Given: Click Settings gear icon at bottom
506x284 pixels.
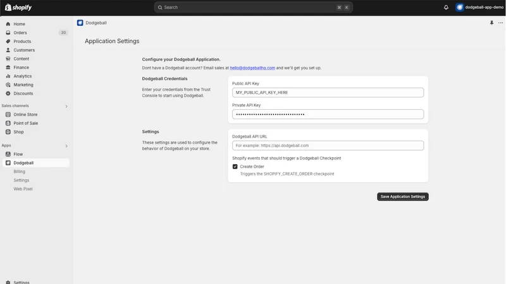Looking at the screenshot, I should click(8, 282).
